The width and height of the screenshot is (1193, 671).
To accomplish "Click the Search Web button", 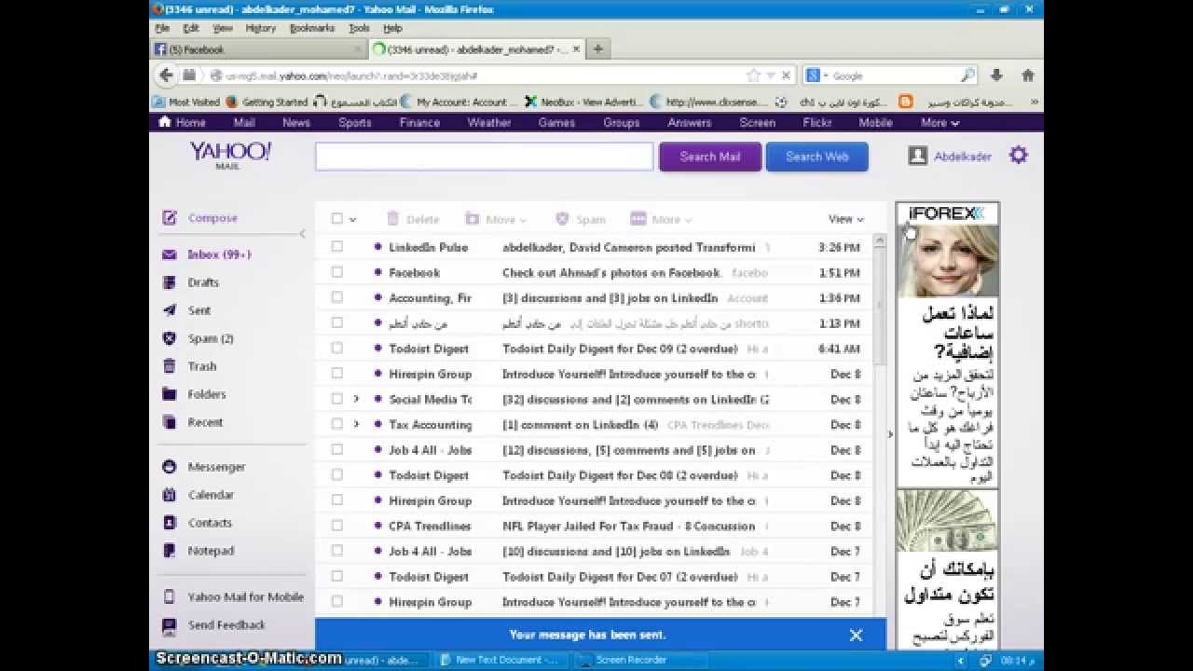I will [x=817, y=157].
